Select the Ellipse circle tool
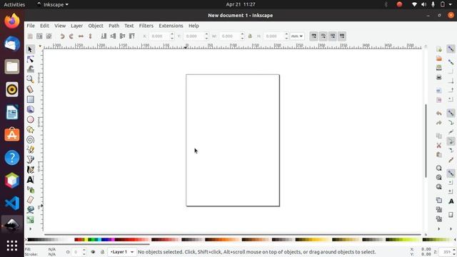 (30, 119)
